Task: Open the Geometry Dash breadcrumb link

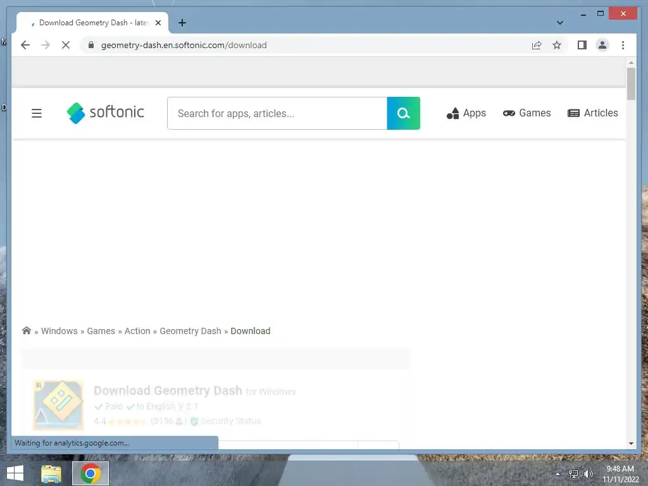Action: tap(190, 331)
